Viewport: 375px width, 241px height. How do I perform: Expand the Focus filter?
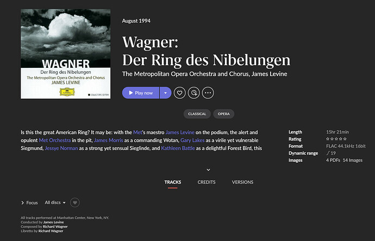click(29, 202)
